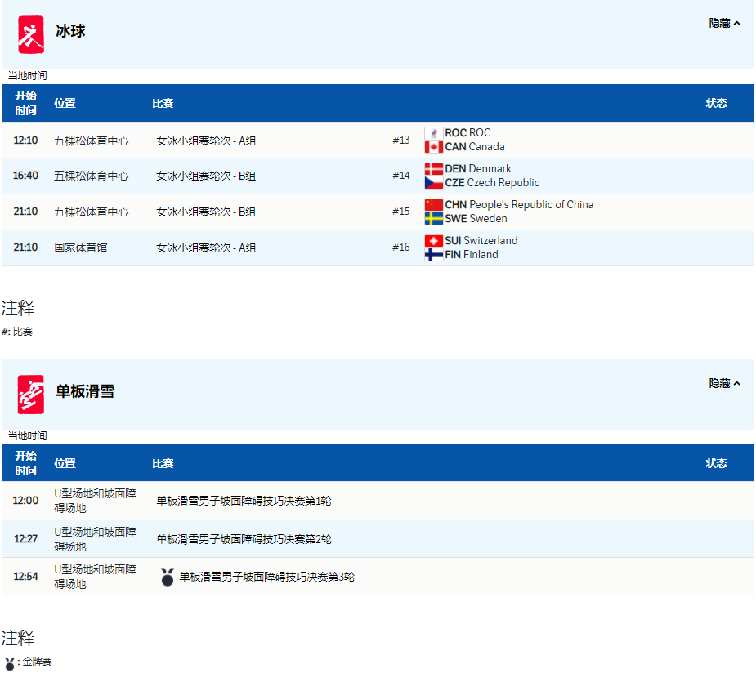Collapse the 冰球 section using 隐藏
The height and width of the screenshot is (687, 756).
point(724,24)
